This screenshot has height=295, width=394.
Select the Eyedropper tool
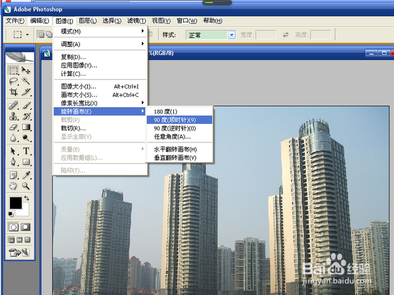click(x=26, y=175)
